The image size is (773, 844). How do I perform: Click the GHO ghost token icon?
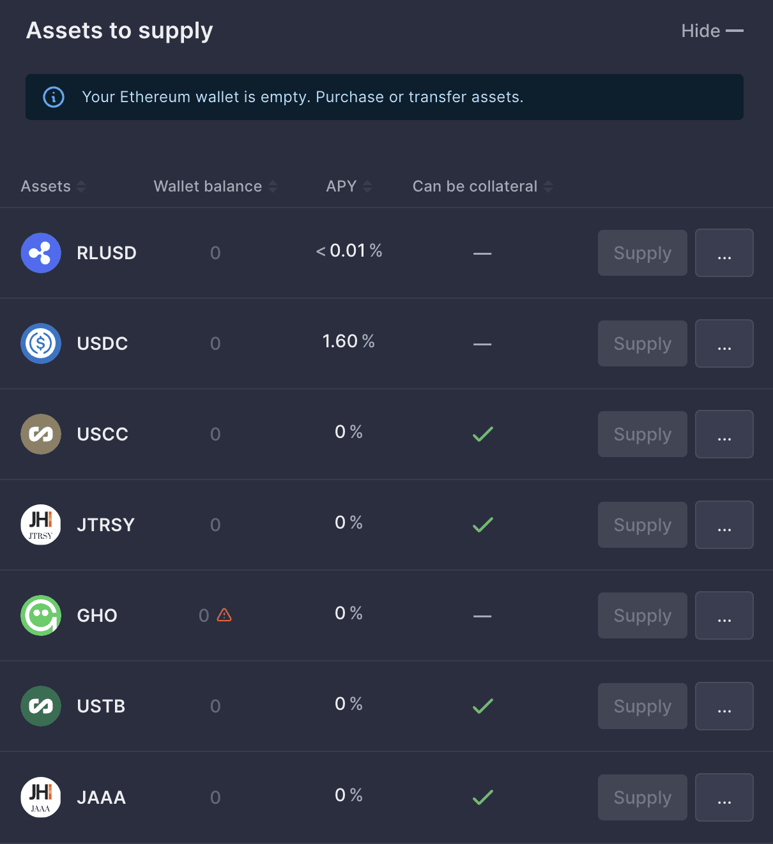(41, 615)
